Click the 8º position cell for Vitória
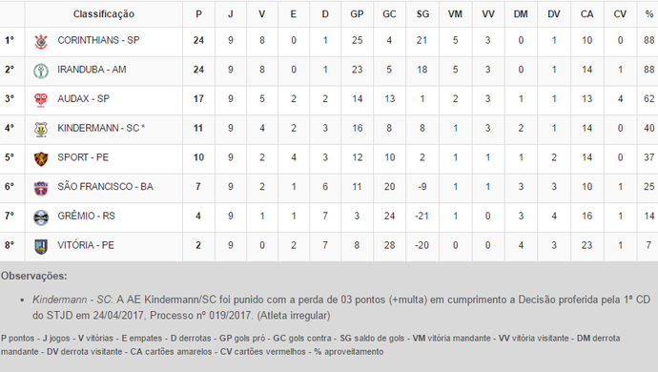Screen dimensions: 658x372 click(10, 245)
